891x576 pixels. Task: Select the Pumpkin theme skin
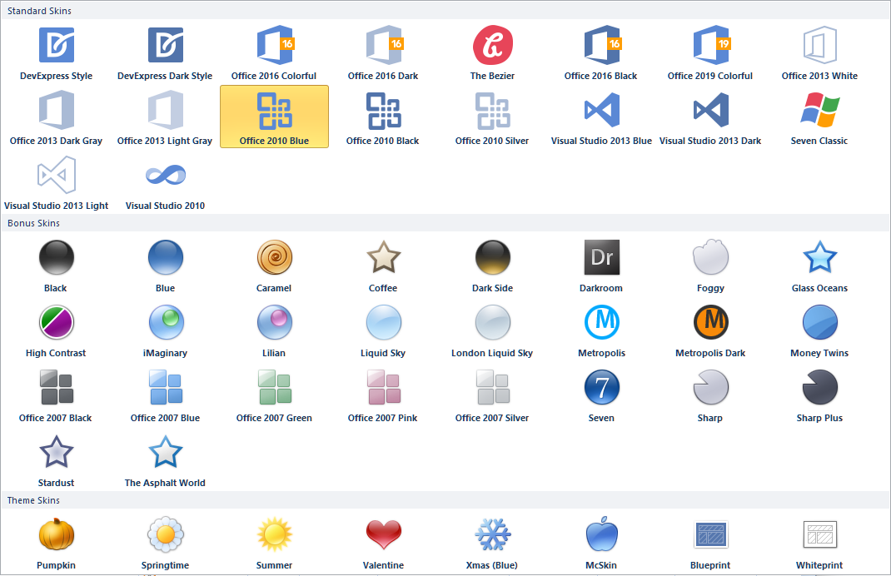[x=57, y=534]
